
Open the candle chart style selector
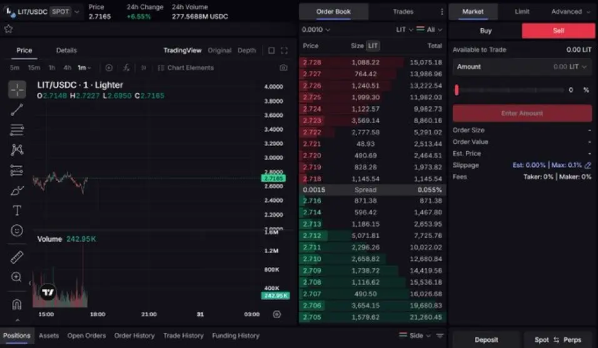[x=144, y=67]
